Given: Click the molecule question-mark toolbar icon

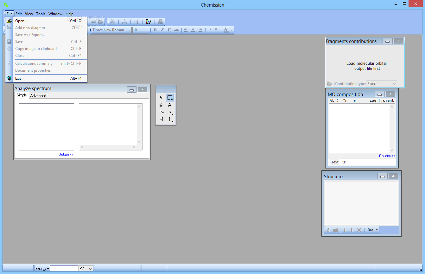Looking at the screenshot, I should (x=124, y=22).
